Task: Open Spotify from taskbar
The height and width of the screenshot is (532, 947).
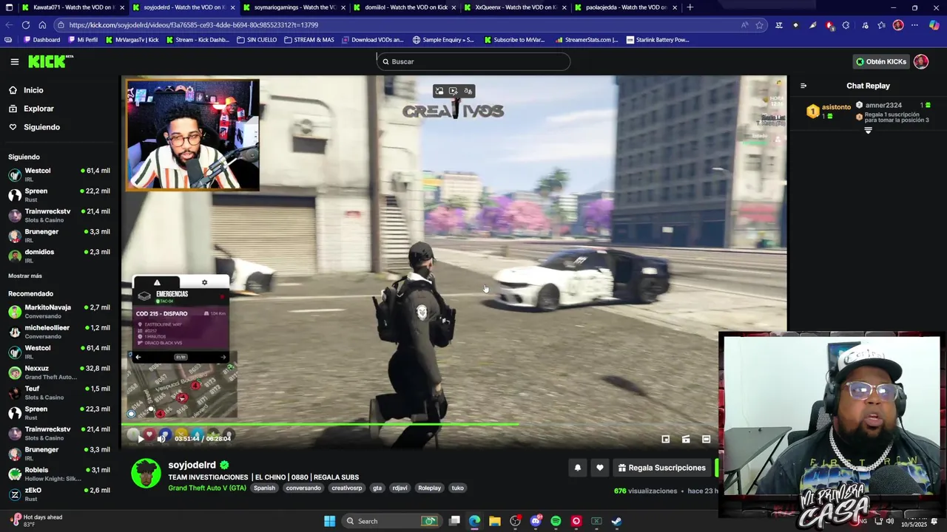Action: point(556,521)
